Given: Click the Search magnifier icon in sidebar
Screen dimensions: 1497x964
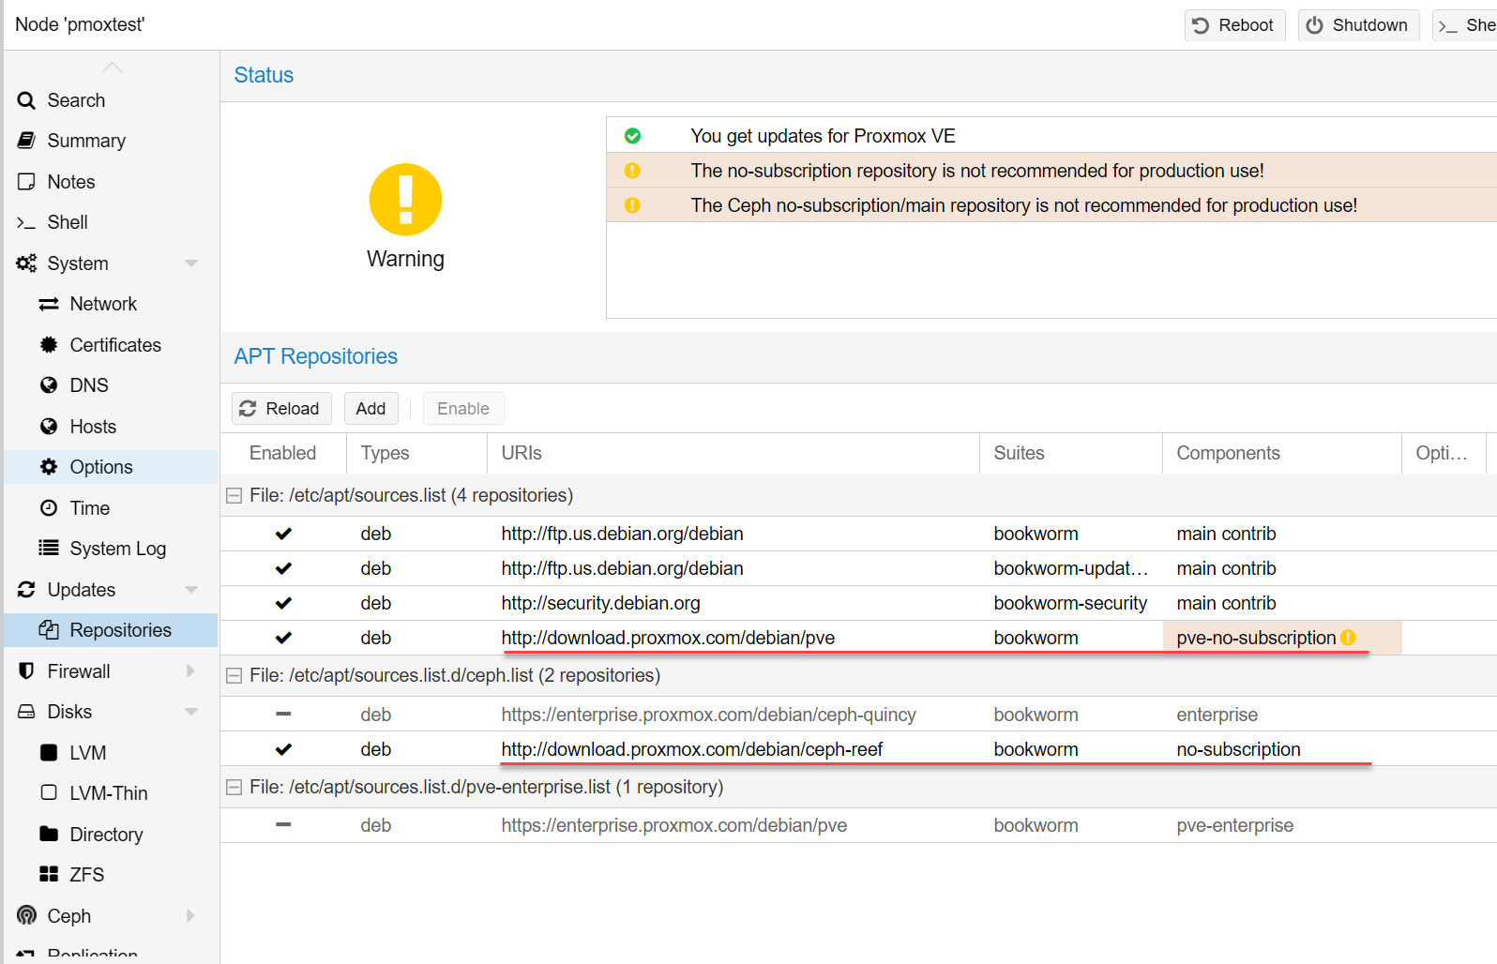Looking at the screenshot, I should pyautogui.click(x=26, y=100).
